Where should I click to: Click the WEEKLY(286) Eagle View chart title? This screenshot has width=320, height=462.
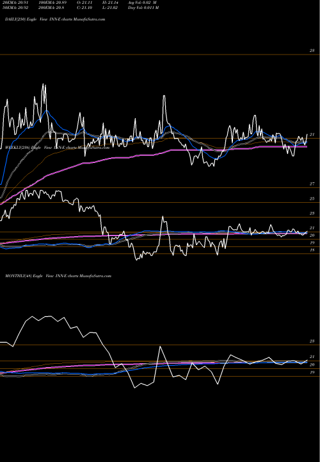58,148
